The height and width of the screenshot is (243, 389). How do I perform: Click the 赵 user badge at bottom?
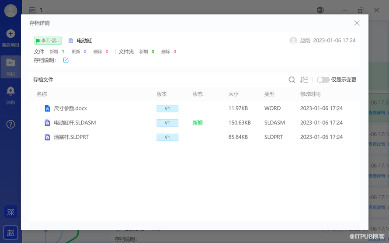click(x=10, y=233)
